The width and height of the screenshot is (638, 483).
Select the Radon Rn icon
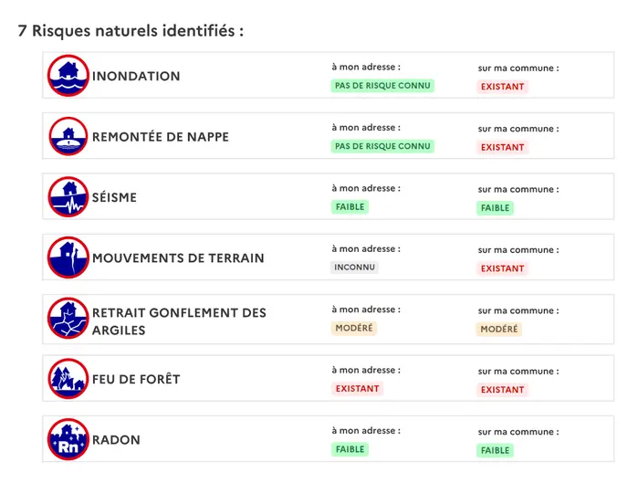(x=68, y=439)
